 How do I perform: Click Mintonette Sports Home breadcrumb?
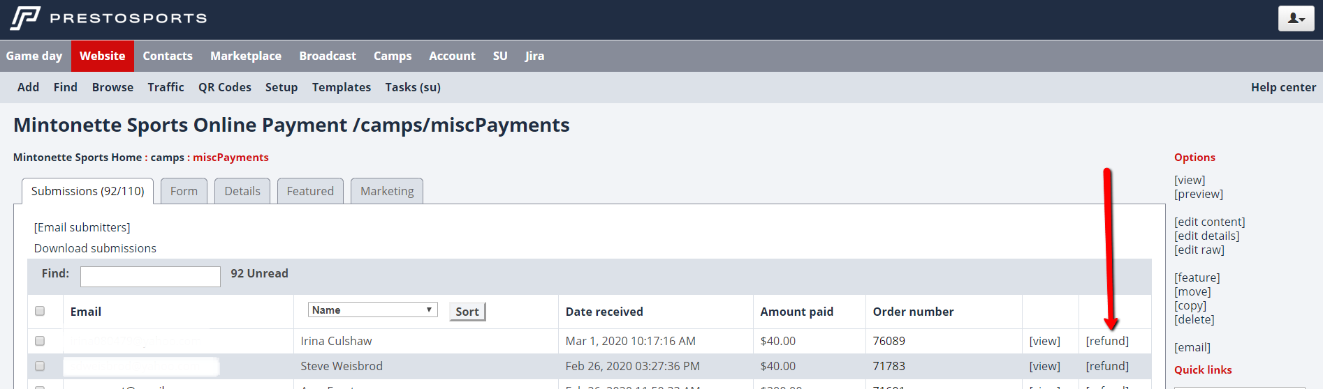pyautogui.click(x=78, y=158)
